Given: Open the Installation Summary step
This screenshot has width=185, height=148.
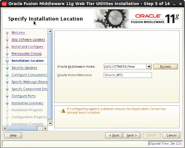Looking at the screenshot, I should [27, 103].
